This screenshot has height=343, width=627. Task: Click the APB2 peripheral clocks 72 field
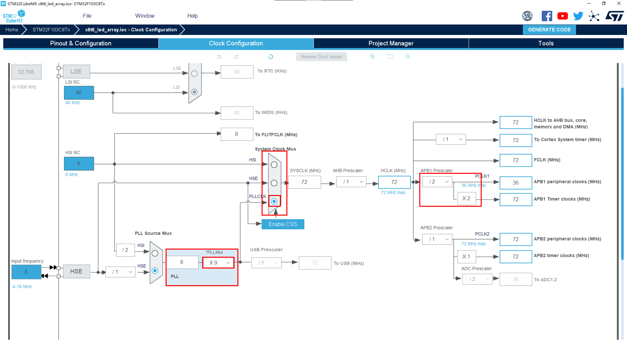516,239
